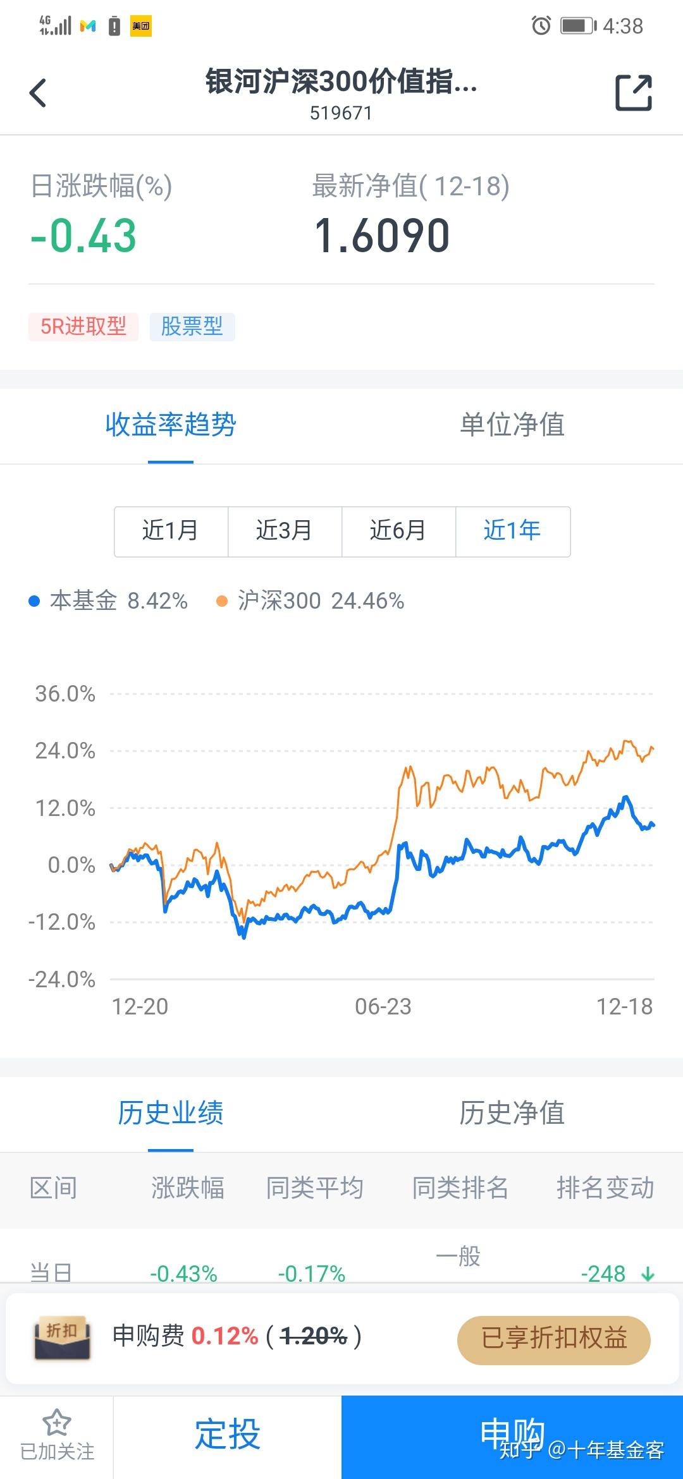This screenshot has width=683, height=1479.
Task: Tap the alarm clock status icon
Action: point(541,25)
